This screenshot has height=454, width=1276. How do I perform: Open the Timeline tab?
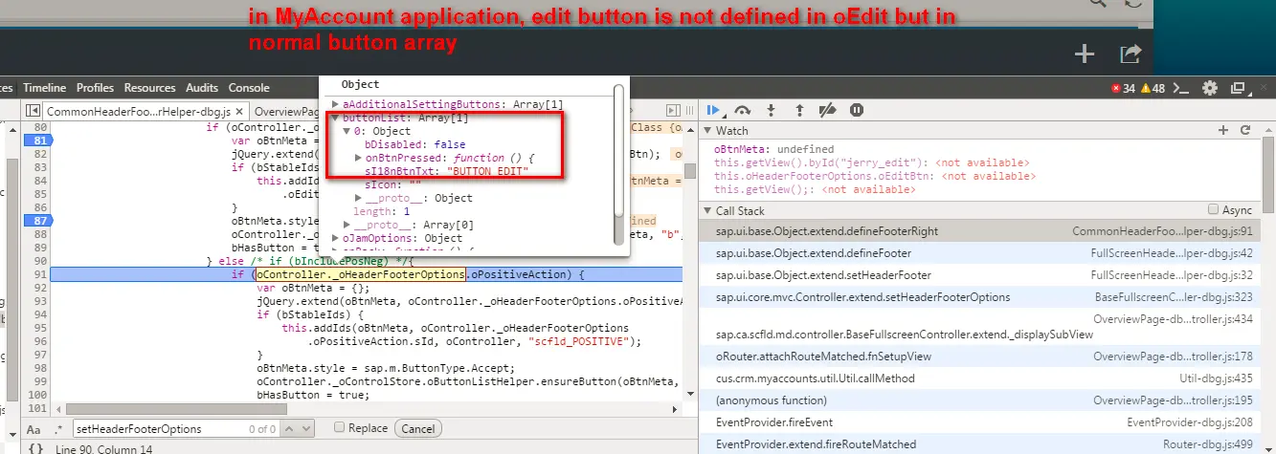(x=45, y=88)
